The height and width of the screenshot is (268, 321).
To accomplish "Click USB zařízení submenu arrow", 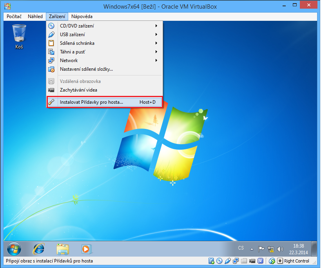I will coord(156,35).
